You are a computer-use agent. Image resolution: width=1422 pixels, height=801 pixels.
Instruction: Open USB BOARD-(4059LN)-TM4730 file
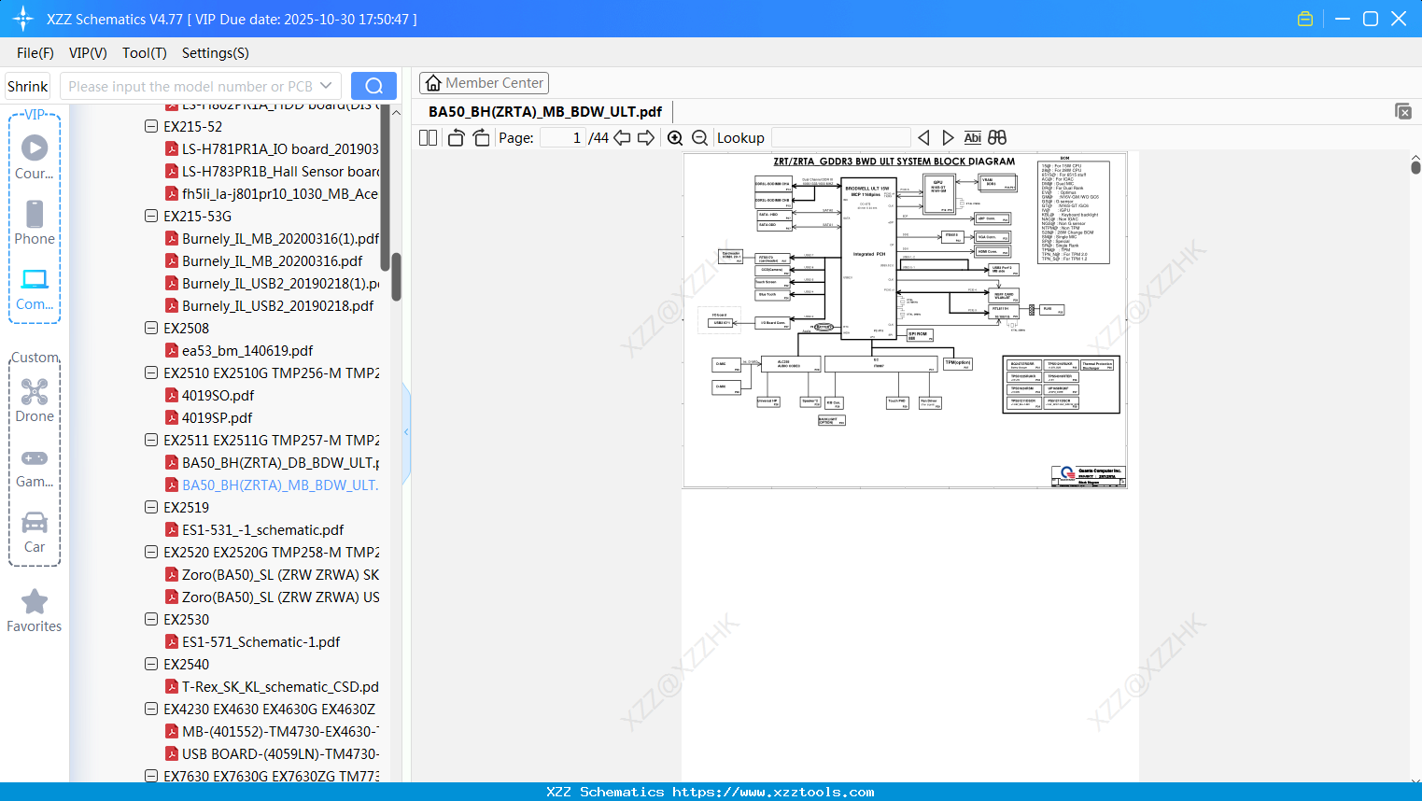tap(273, 753)
